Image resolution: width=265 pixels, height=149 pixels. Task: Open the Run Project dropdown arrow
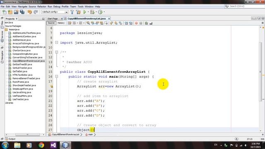tap(88, 12)
